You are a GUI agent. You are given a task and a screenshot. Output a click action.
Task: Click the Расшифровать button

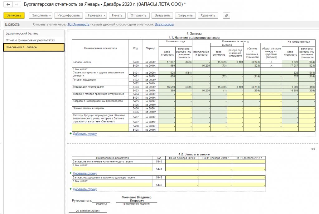pyautogui.click(x=69, y=16)
